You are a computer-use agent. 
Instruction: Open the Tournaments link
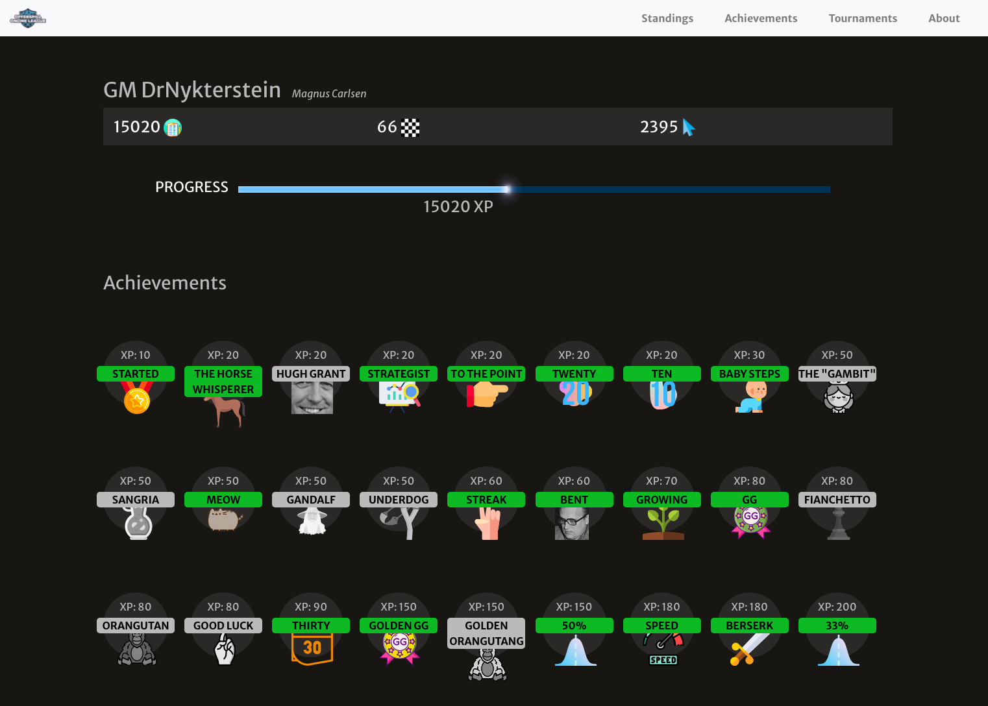pyautogui.click(x=862, y=18)
